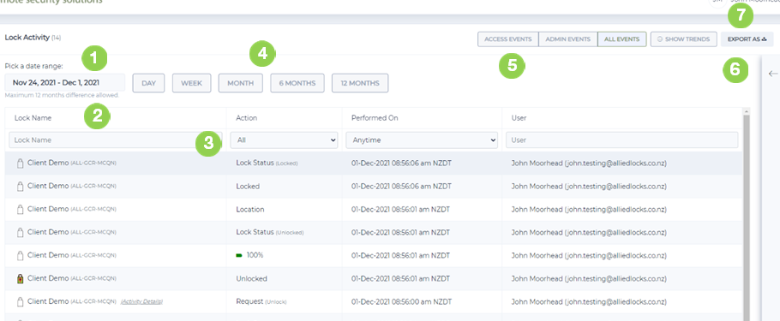Click the green battery icon beside 100%
Image resolution: width=780 pixels, height=321 pixels.
pos(239,255)
